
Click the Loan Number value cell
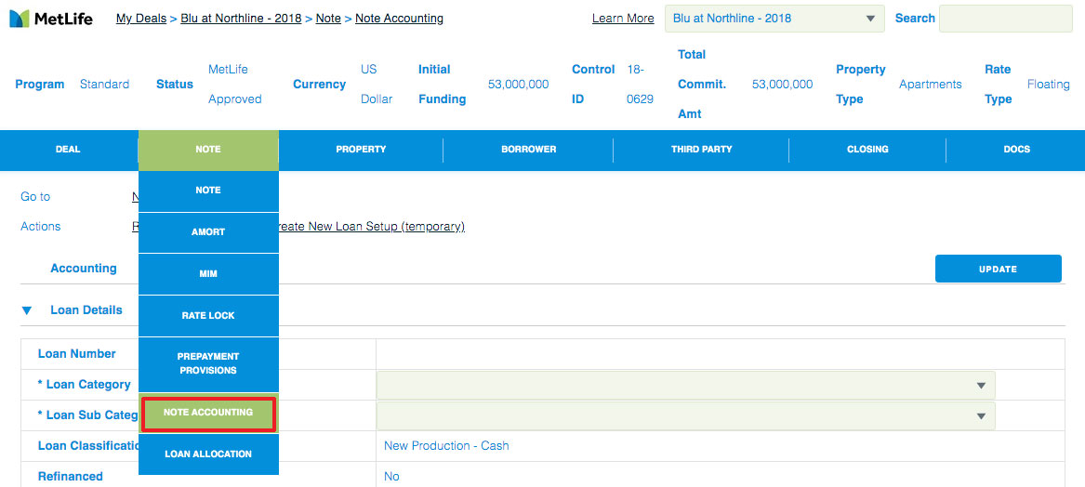tap(721, 354)
